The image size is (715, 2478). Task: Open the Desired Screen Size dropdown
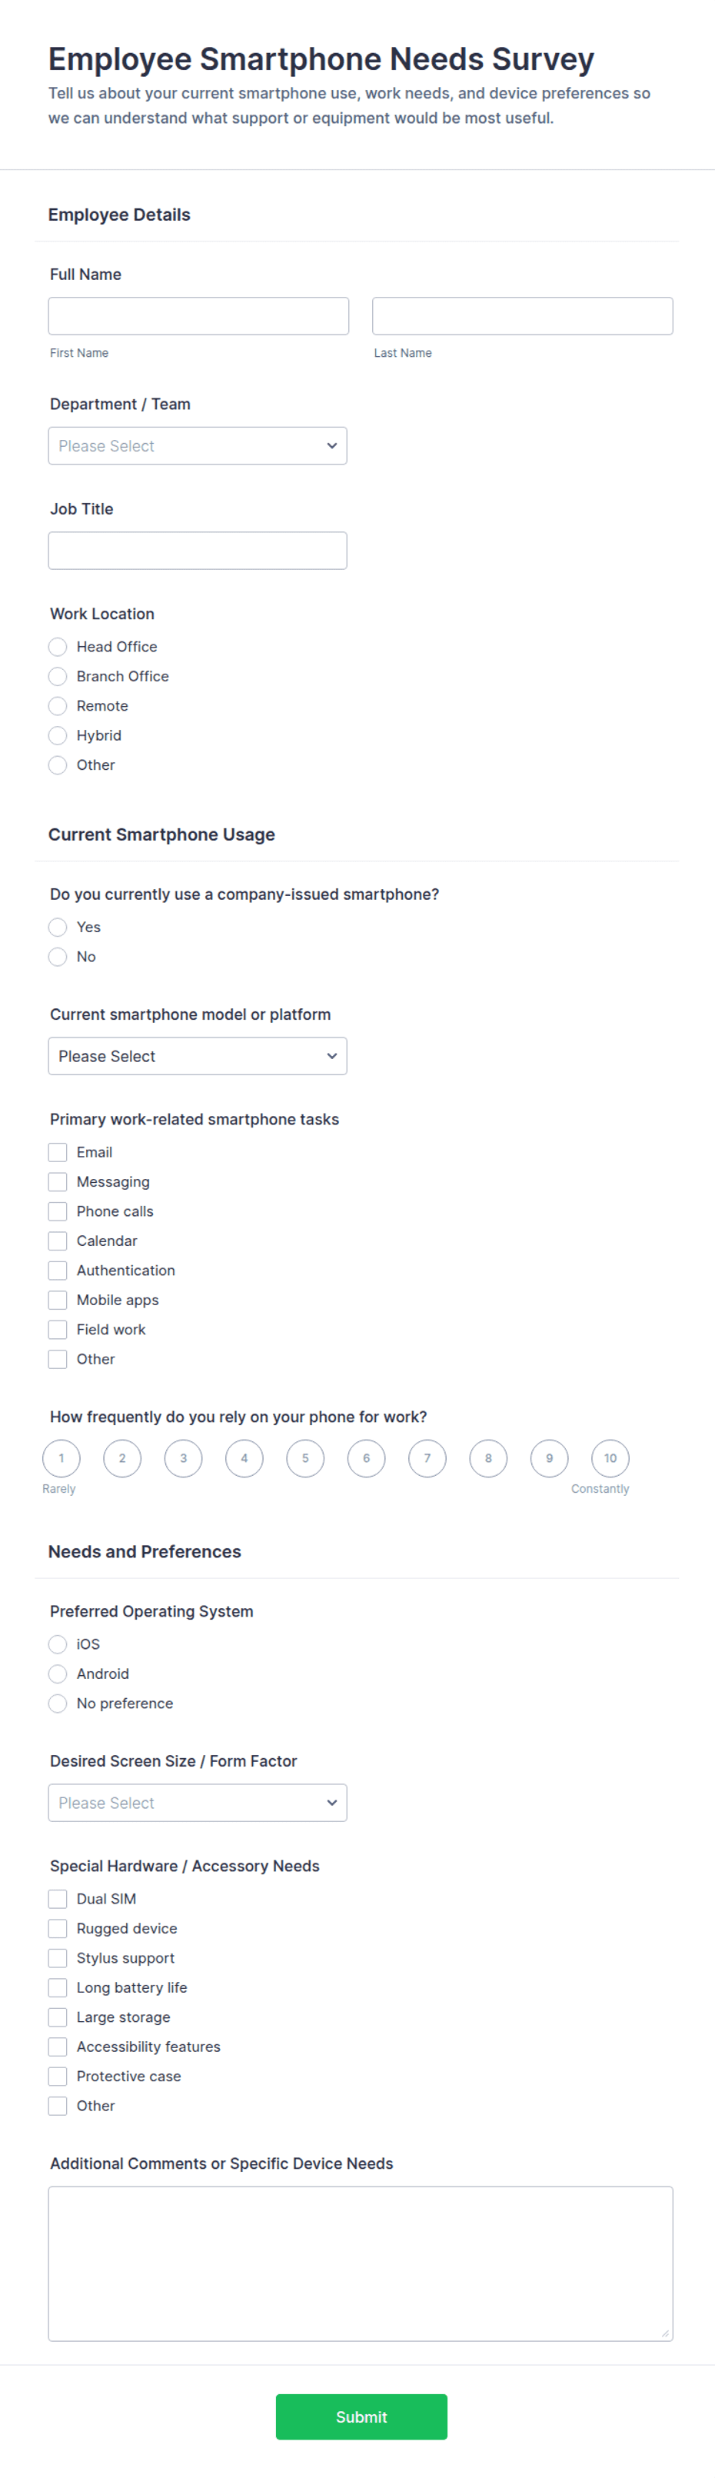(197, 1802)
